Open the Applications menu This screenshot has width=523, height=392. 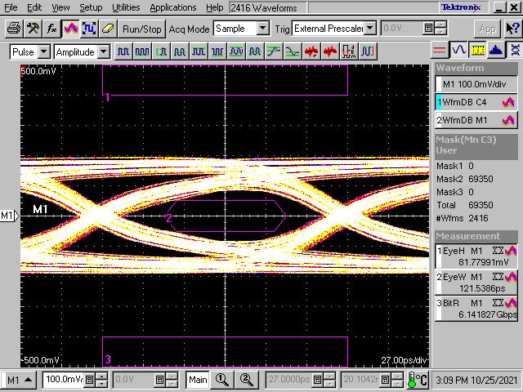173,7
